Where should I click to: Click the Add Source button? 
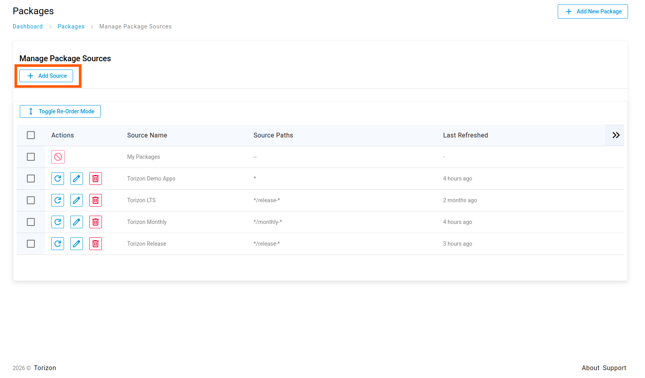click(x=46, y=76)
